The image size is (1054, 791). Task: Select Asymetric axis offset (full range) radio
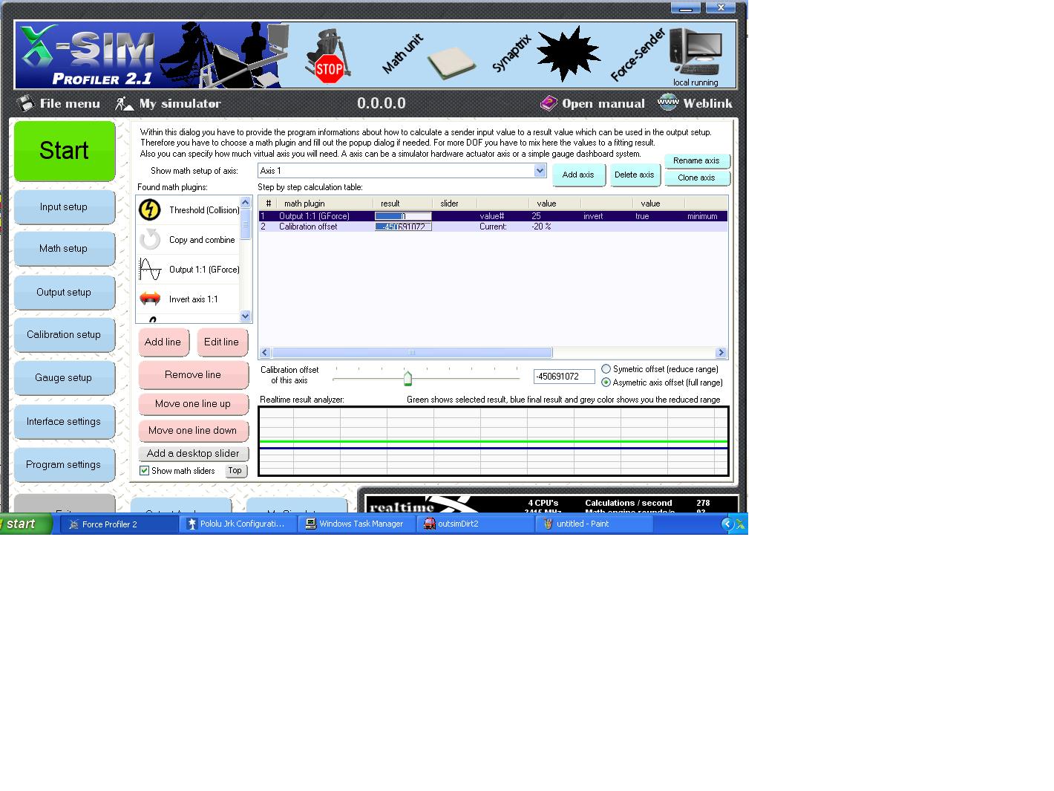pyautogui.click(x=606, y=383)
